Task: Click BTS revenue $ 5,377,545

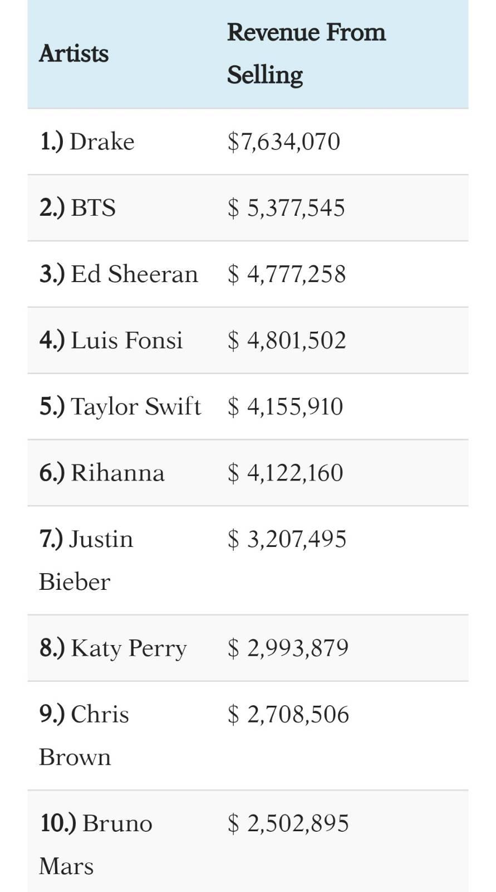Action: (286, 208)
